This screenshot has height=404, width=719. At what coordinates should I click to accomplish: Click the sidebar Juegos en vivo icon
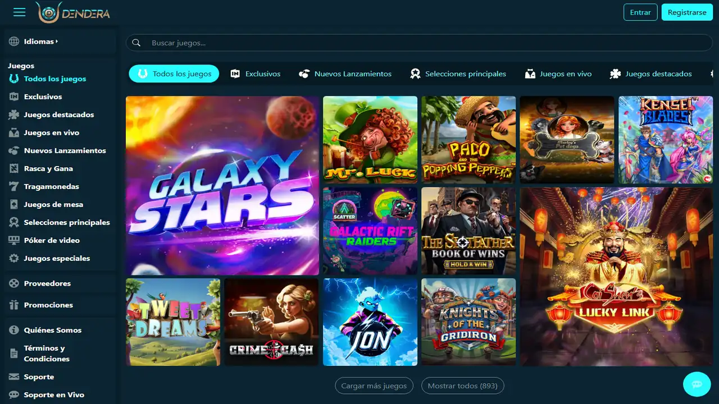click(x=14, y=133)
